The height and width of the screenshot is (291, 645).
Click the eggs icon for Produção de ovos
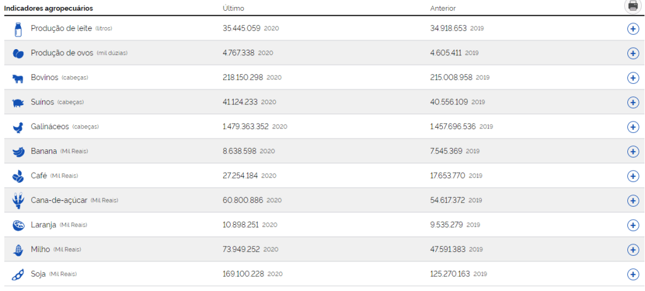18,54
